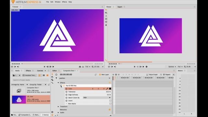Screen dimensions: 208x117
Task: Clear the position search filter
Action: coord(110,78)
